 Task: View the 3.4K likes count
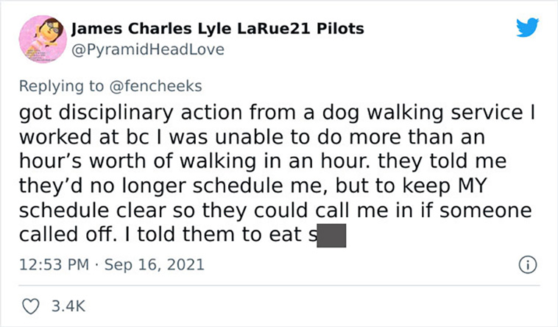tap(68, 306)
